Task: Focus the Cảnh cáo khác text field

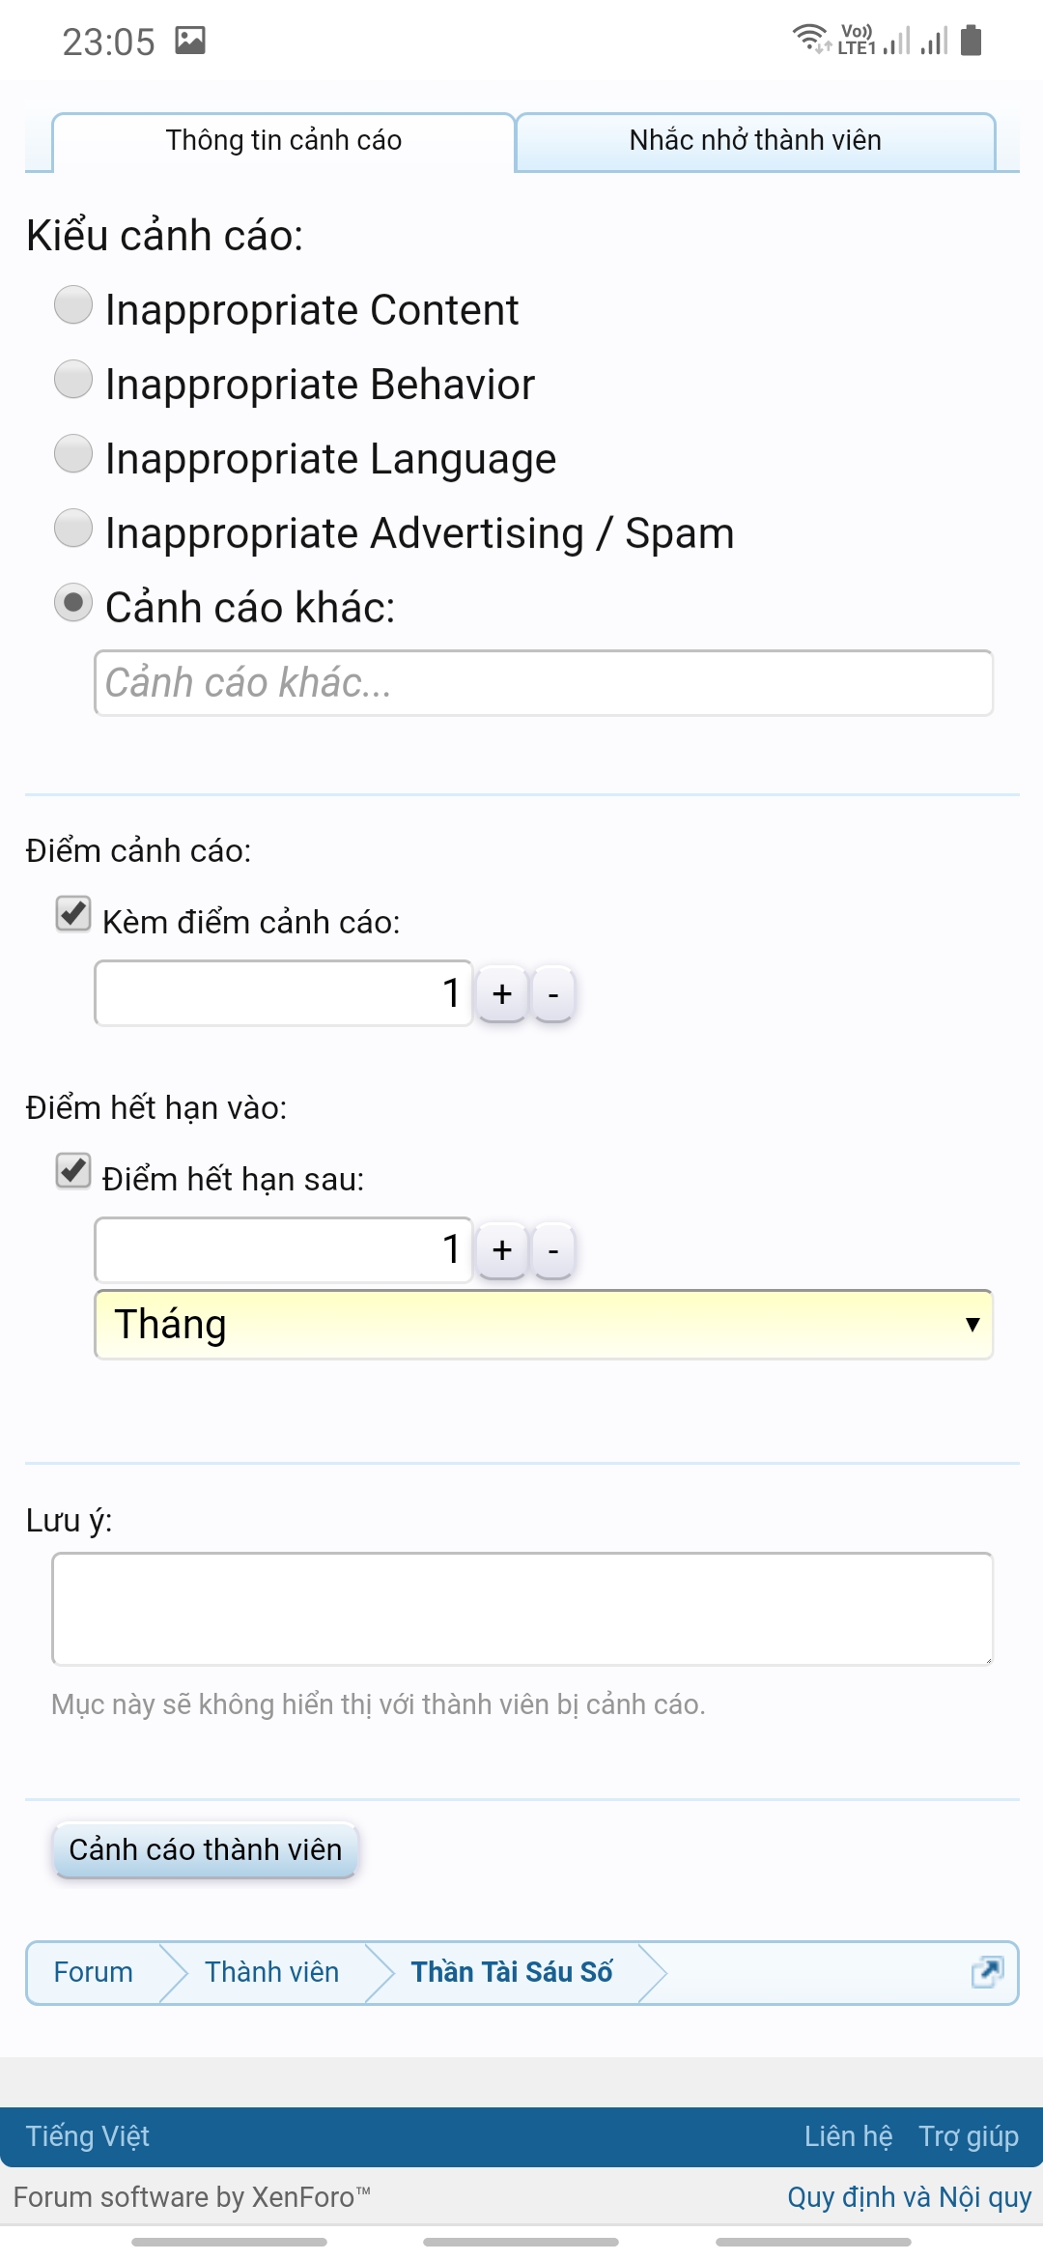Action: pos(544,683)
